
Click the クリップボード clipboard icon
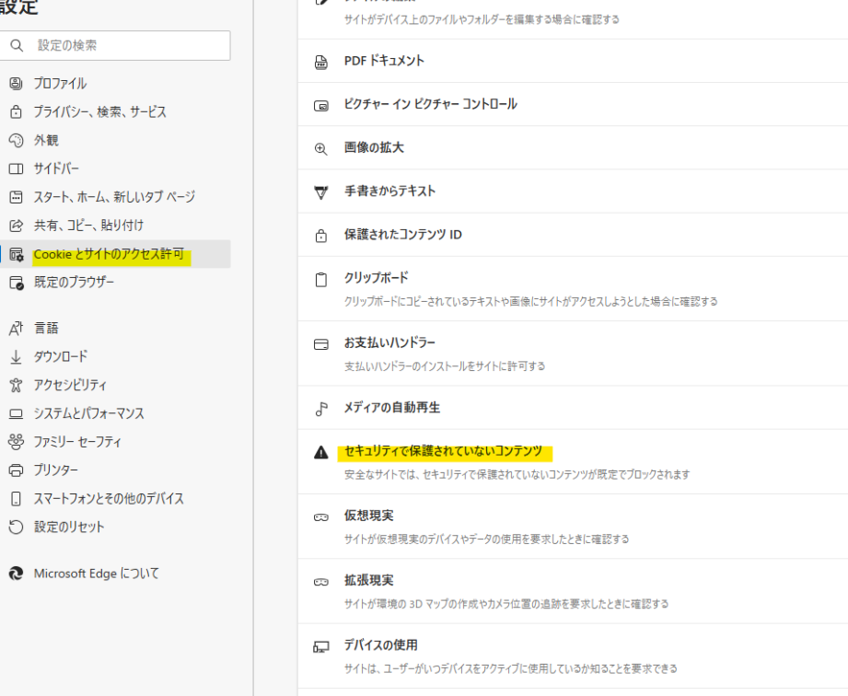(x=321, y=279)
